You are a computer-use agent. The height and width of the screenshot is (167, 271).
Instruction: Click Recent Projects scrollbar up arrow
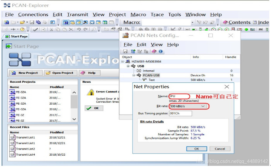pyautogui.click(x=74, y=93)
